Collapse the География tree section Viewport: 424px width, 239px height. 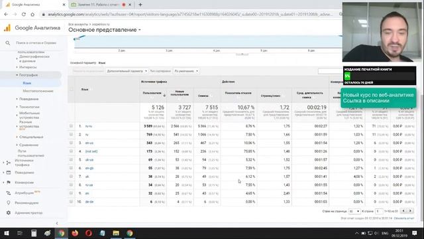tap(17, 75)
